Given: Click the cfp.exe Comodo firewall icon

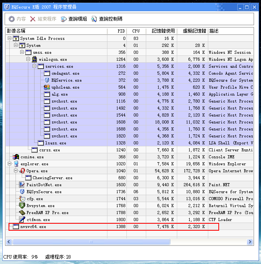Looking at the screenshot, I should tap(22, 199).
